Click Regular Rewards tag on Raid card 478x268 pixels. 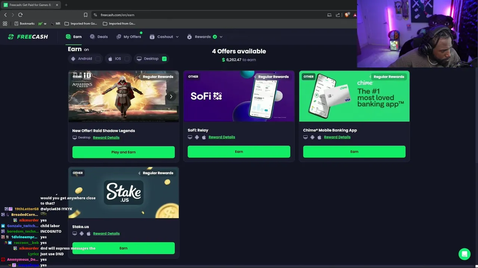click(158, 77)
